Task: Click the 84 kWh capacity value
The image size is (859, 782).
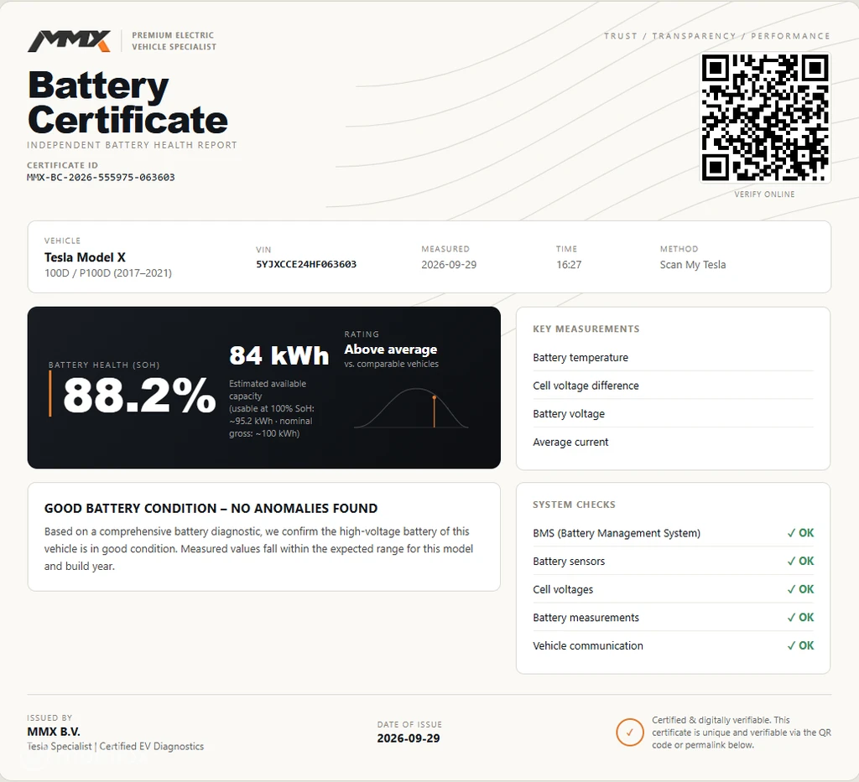Action: tap(279, 355)
